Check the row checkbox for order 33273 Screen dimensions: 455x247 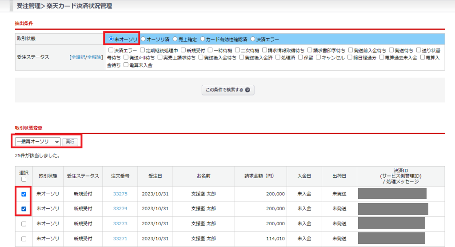(x=24, y=224)
